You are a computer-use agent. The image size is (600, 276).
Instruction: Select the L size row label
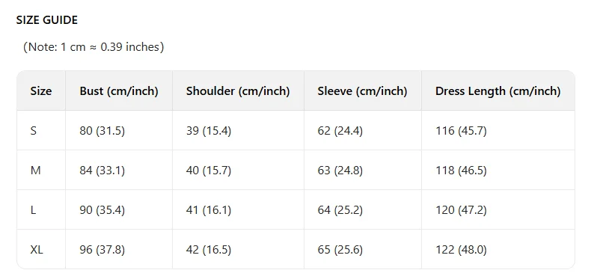coord(33,210)
